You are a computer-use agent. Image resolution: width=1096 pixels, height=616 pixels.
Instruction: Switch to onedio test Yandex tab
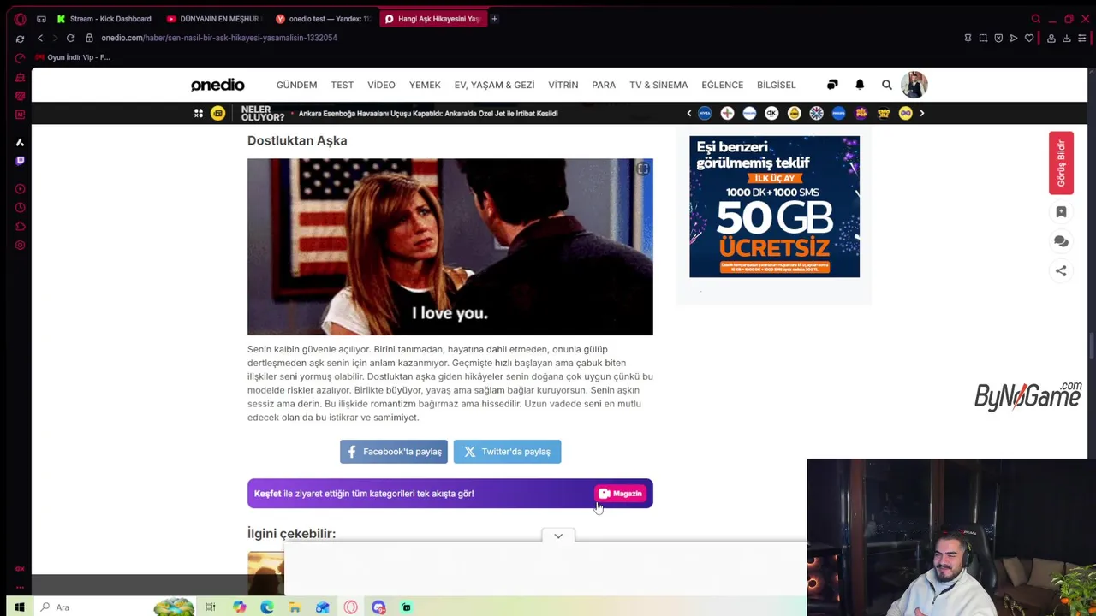point(323,19)
